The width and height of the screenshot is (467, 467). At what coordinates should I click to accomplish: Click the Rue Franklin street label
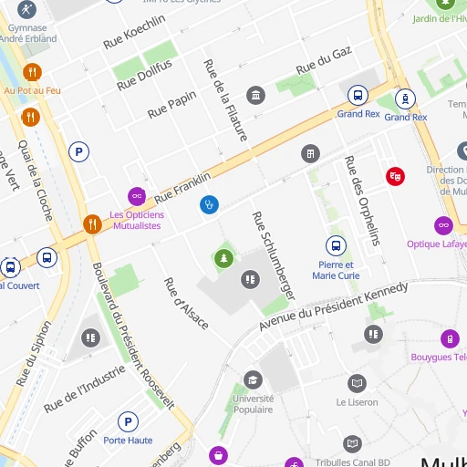coord(182,188)
